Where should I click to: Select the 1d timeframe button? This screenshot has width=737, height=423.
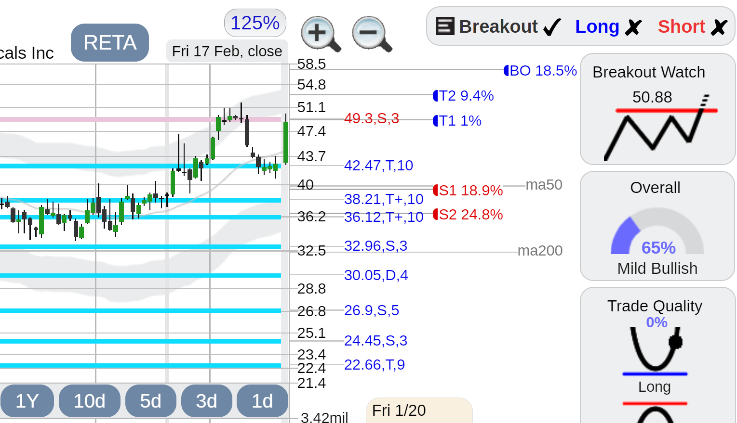click(x=263, y=401)
